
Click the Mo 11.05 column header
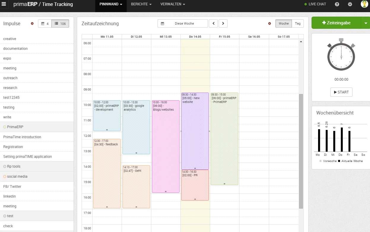pos(107,36)
